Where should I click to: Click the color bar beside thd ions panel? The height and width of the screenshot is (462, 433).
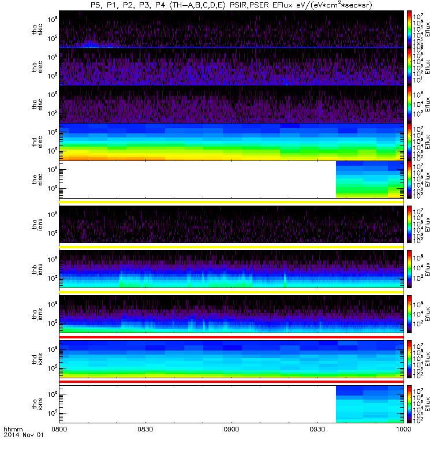[x=409, y=359]
